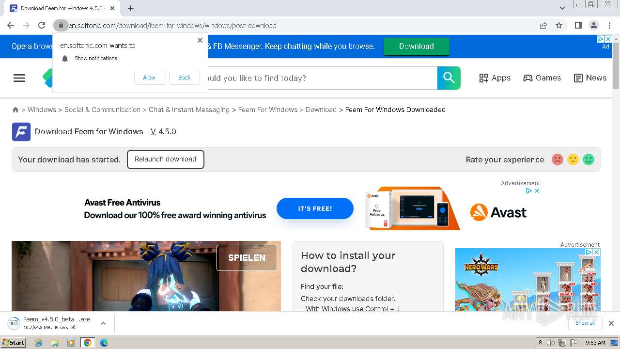Click the browser back arrow

pos(11,25)
